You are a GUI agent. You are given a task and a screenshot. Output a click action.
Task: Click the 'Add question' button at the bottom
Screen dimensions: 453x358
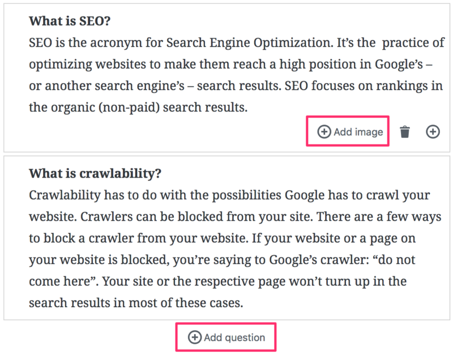pos(225,337)
